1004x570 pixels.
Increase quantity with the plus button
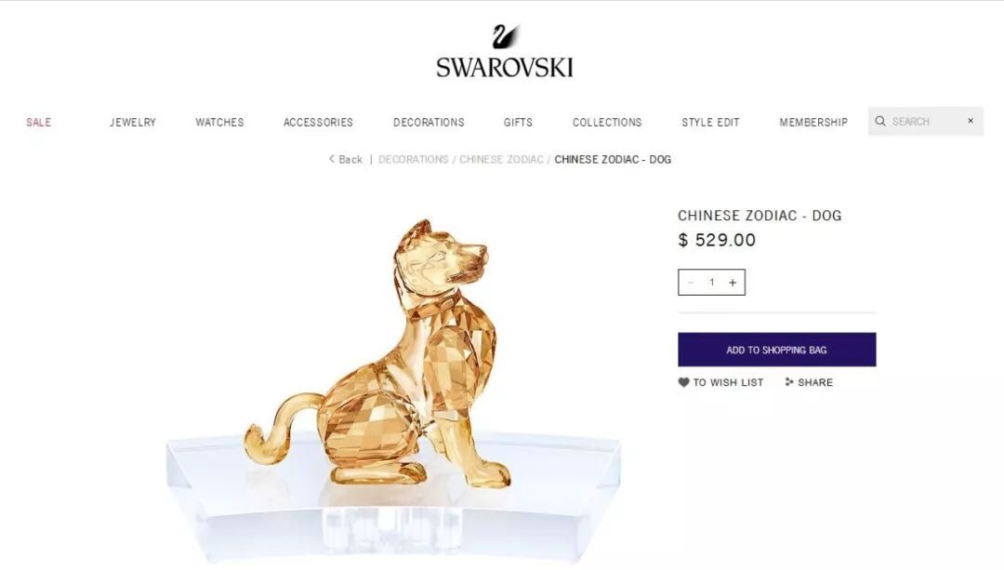733,283
